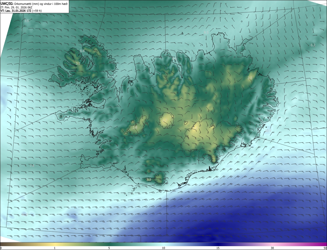Screen dimensions: 327x250
Task: Click the 8.5 value off the north coast
Action: (206, 32)
